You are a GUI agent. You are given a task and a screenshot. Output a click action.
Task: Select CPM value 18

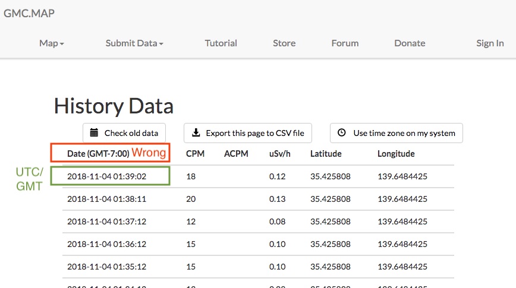191,176
